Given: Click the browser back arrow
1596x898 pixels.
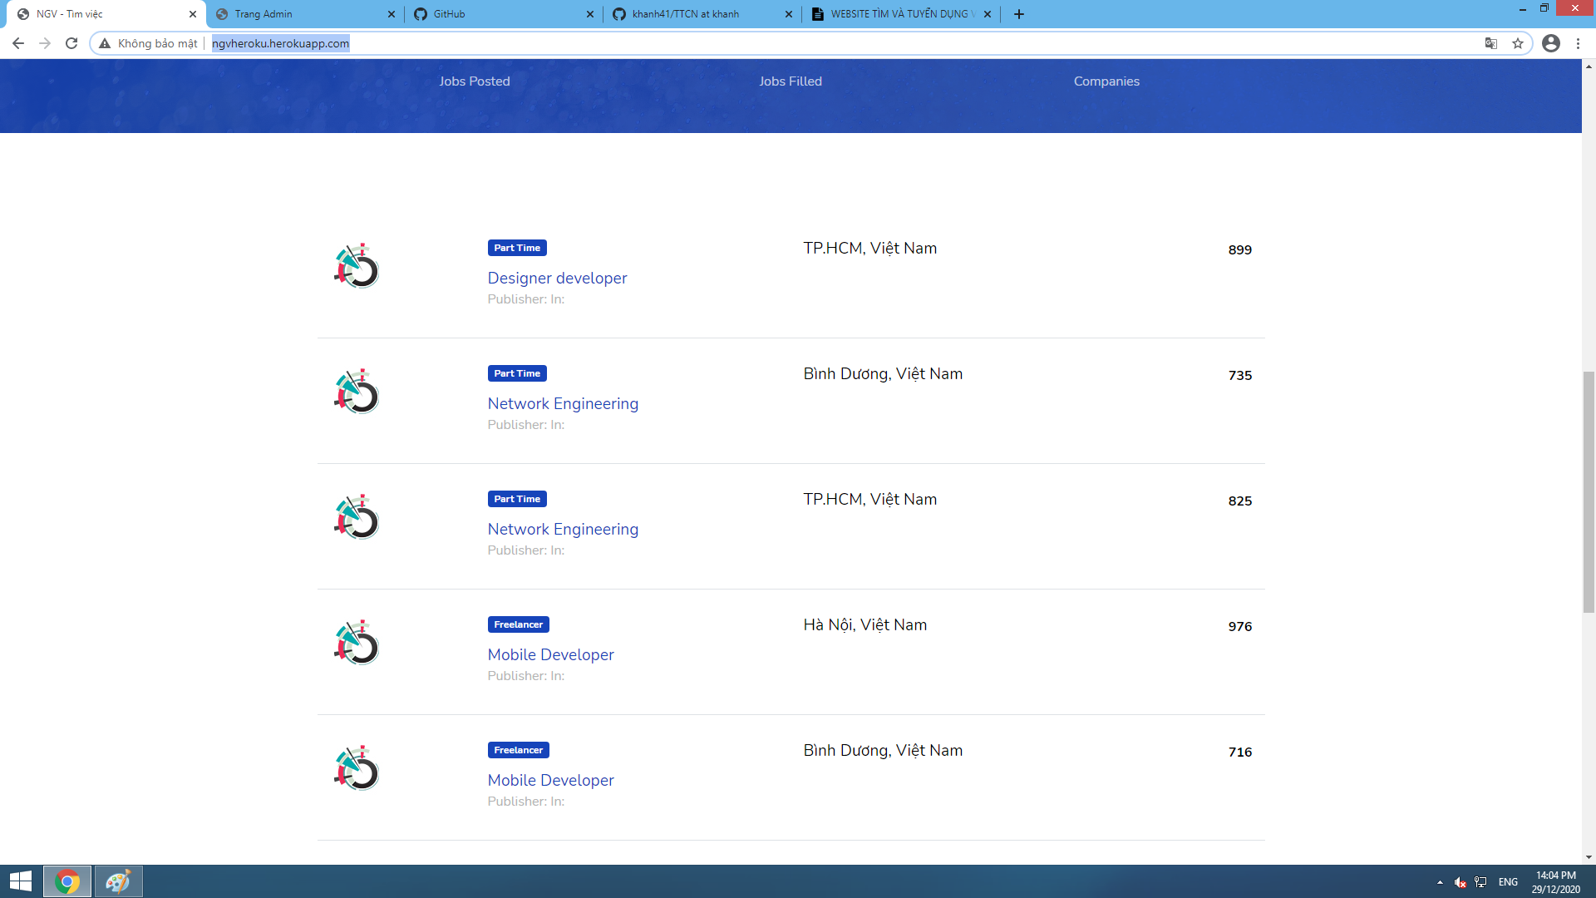Looking at the screenshot, I should (x=18, y=43).
